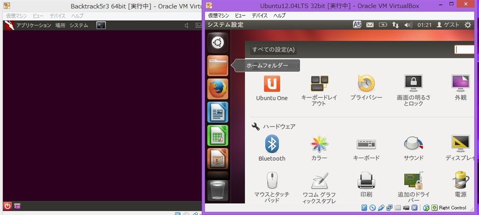Open ヘルプ menu in Ubuntu VM window
This screenshot has height=215, width=479.
pyautogui.click(x=280, y=15)
